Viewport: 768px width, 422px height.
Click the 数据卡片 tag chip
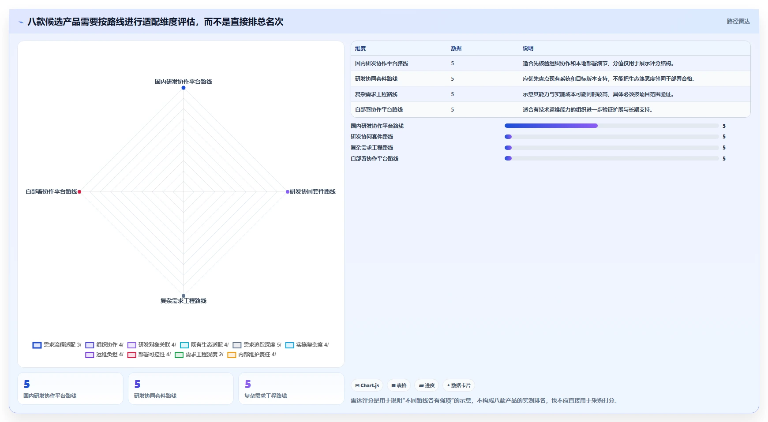pyautogui.click(x=459, y=385)
